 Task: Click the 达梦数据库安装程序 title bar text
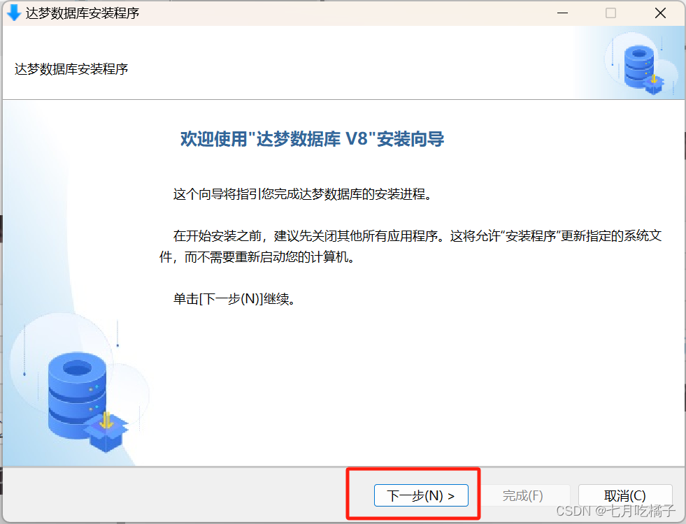click(83, 13)
